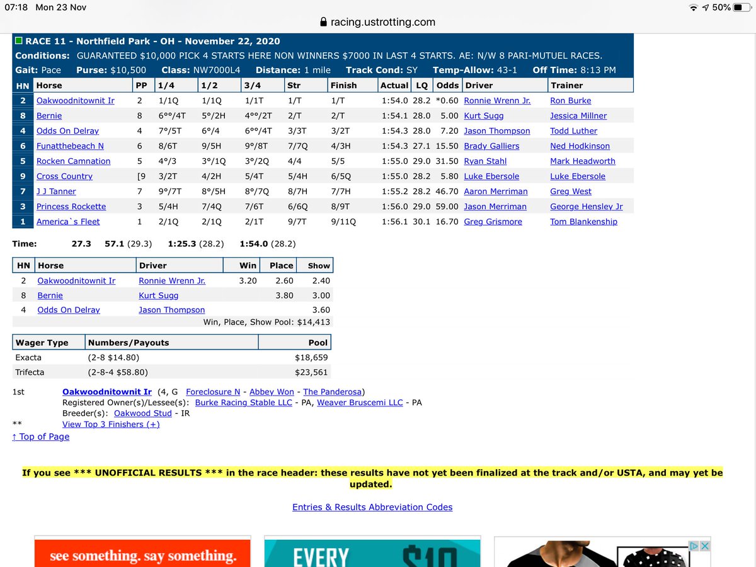Open trainer George Hensley Jr link

pos(587,207)
